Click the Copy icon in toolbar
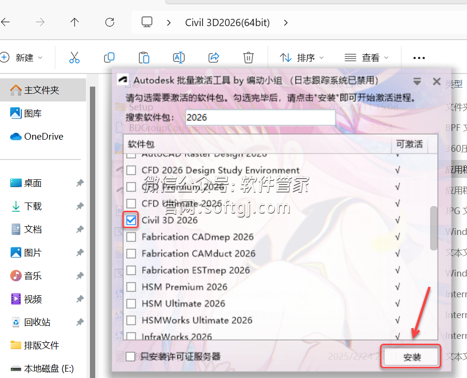467x378 pixels. pyautogui.click(x=109, y=57)
